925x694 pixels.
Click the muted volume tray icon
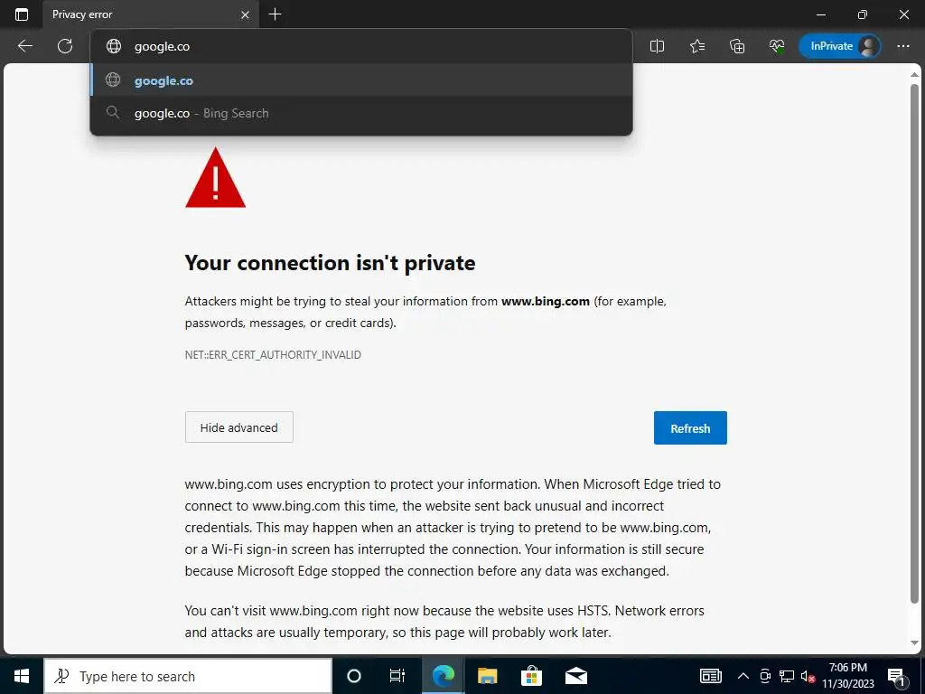[x=807, y=676]
